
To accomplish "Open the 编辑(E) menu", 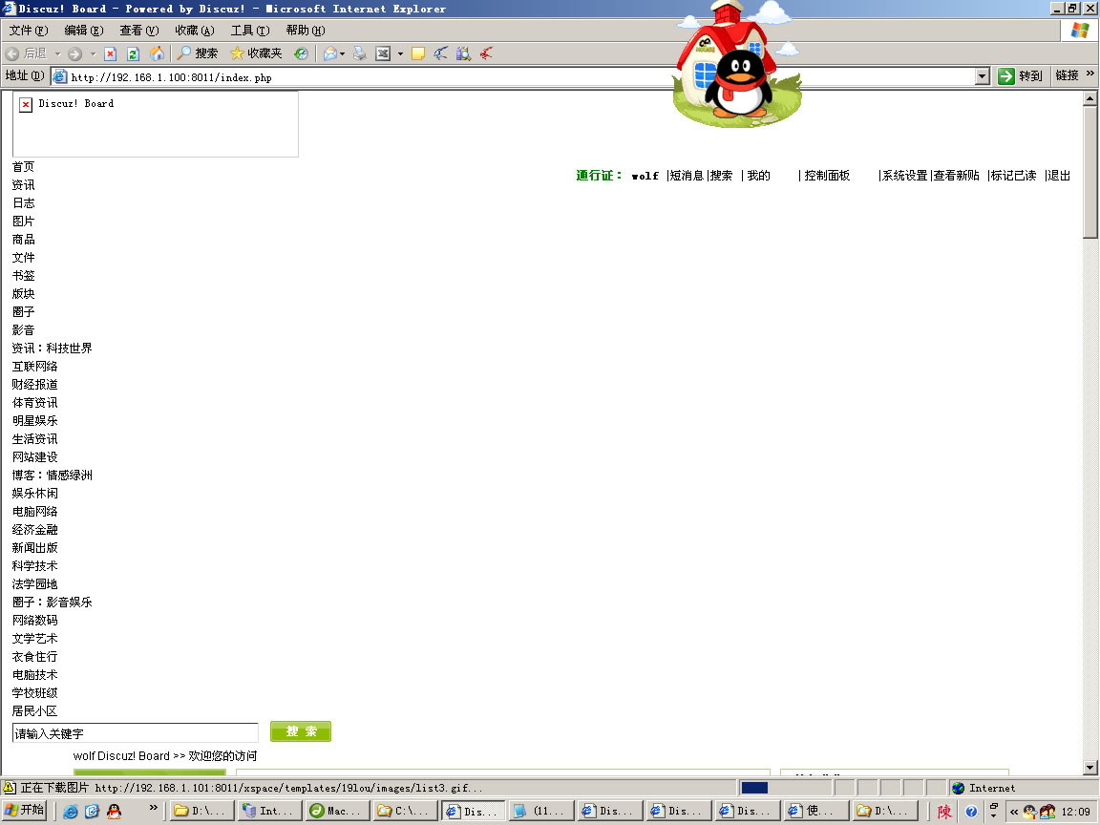I will pos(83,31).
